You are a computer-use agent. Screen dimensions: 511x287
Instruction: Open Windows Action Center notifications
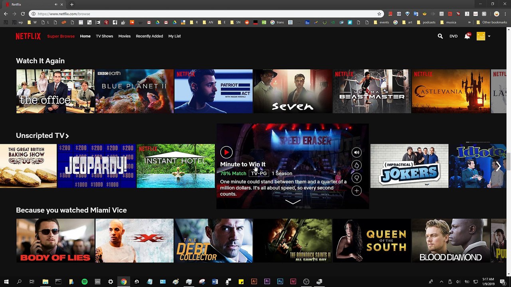(503, 282)
